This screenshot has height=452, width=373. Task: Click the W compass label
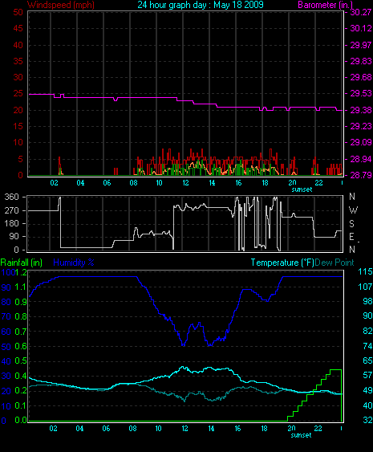click(x=353, y=210)
